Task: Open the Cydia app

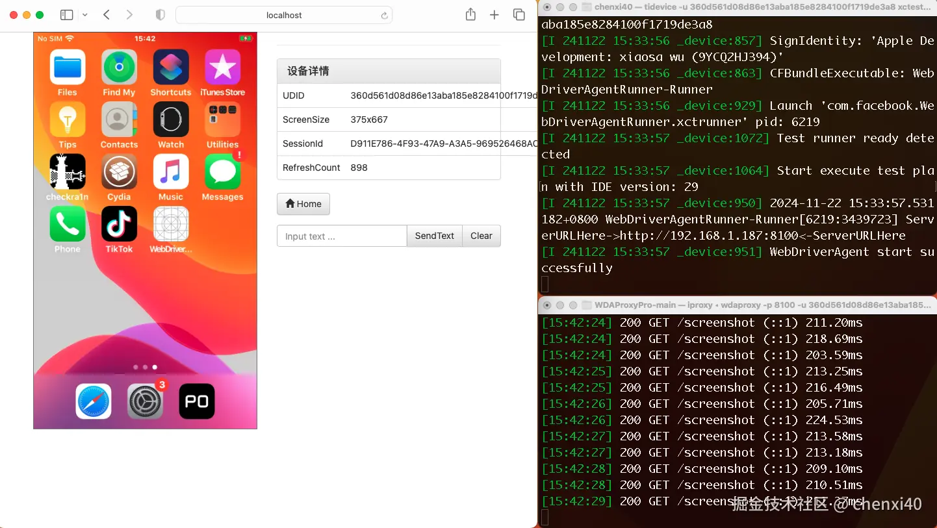Action: click(x=119, y=171)
